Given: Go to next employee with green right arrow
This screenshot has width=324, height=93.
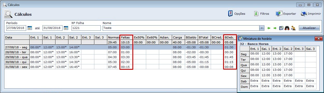Looking at the screenshot, I should 275,28.
